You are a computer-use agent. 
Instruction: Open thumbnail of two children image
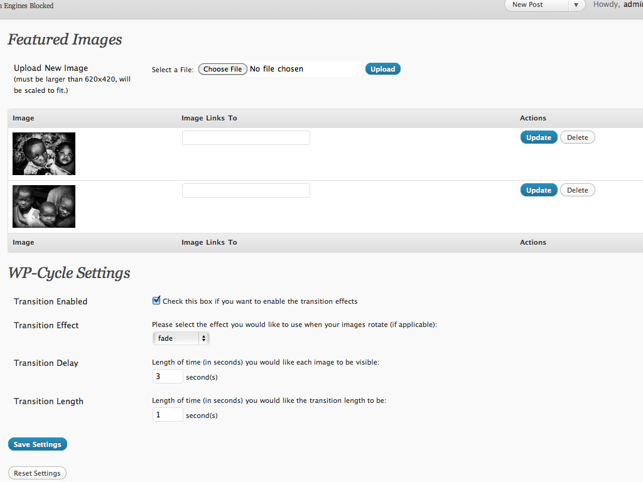(44, 154)
